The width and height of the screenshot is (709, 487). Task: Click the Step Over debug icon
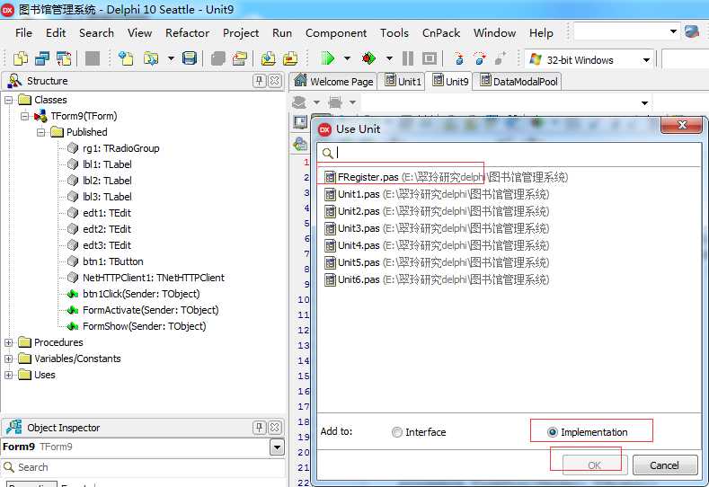click(479, 58)
